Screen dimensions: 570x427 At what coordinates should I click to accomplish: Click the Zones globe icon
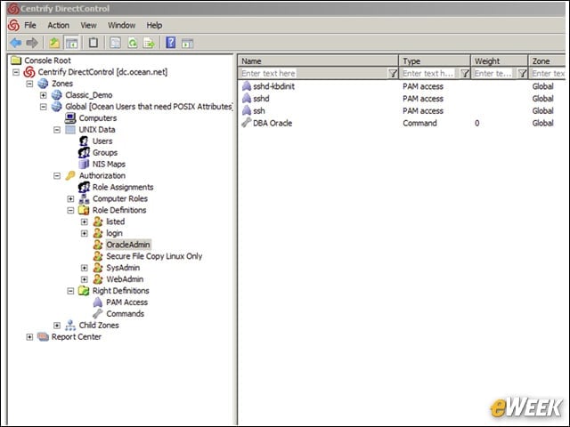pyautogui.click(x=43, y=84)
